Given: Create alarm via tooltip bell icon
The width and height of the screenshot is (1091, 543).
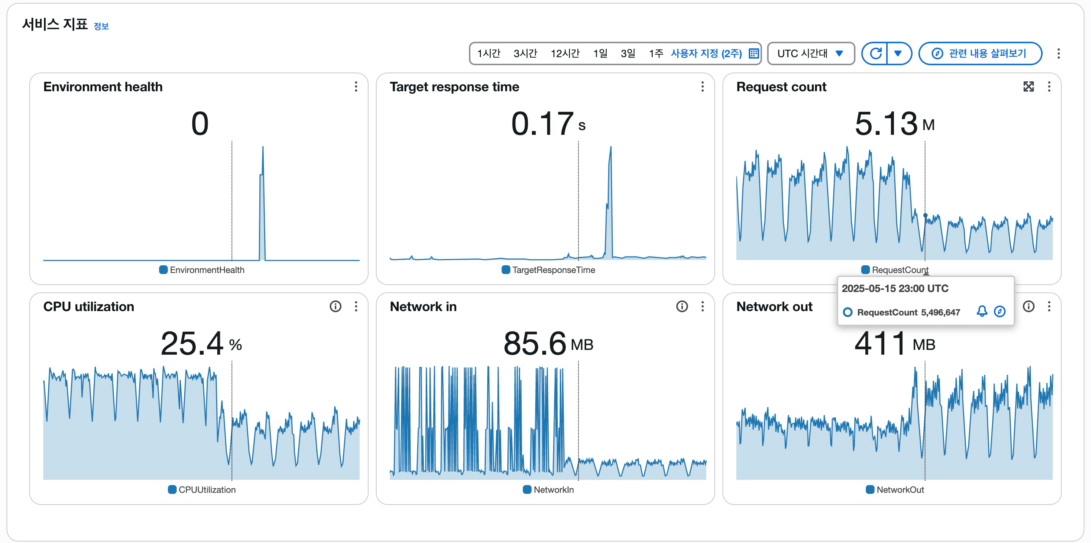Looking at the screenshot, I should 982,312.
